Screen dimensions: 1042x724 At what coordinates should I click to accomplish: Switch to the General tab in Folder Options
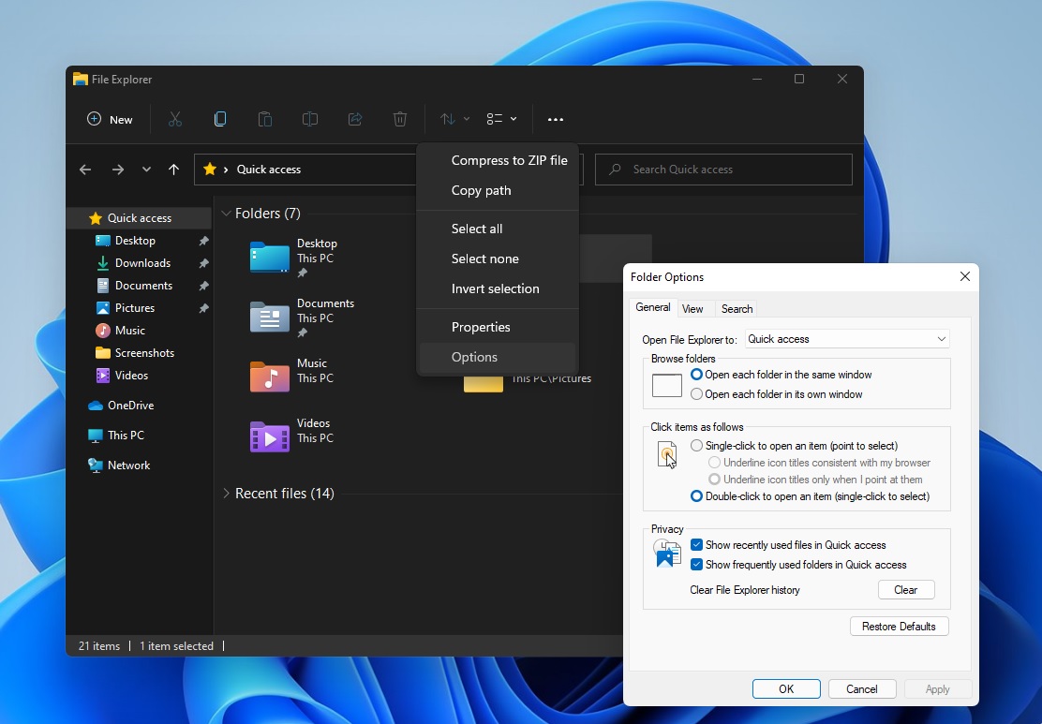click(652, 307)
